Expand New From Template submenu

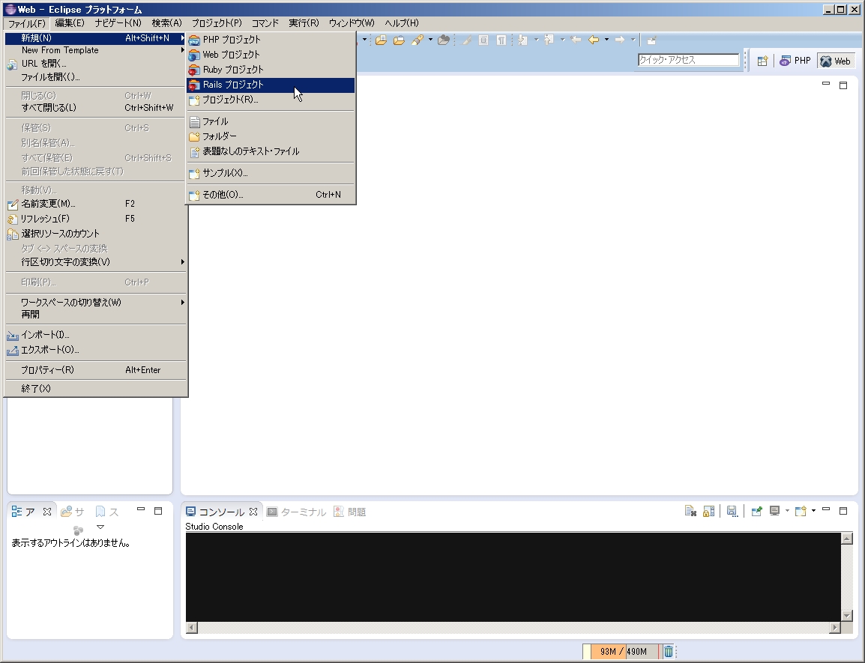[x=96, y=50]
